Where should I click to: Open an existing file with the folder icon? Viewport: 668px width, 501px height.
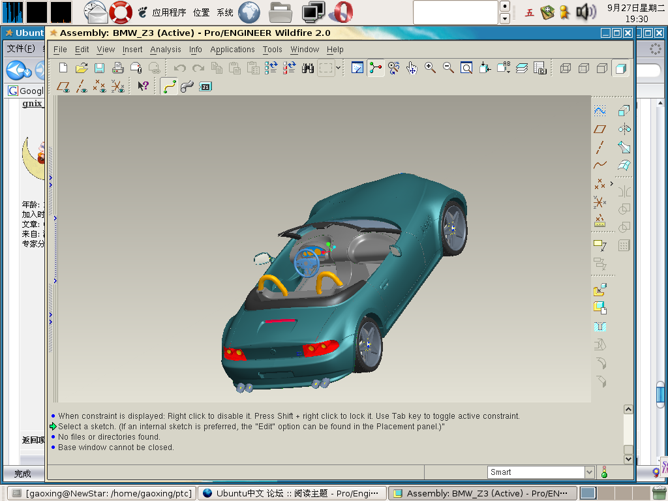coord(82,68)
